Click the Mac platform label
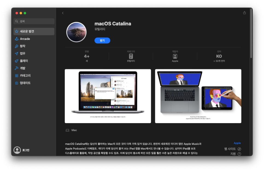Viewport: 264px width, 171px height. 74,130
